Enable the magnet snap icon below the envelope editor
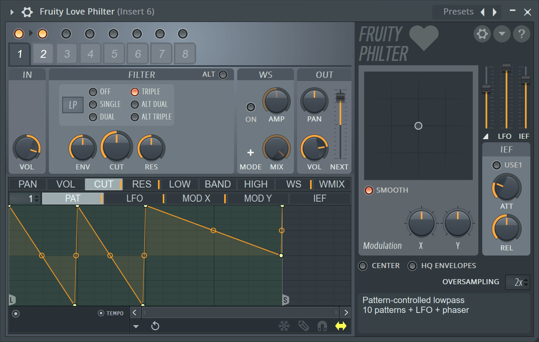 coord(322,326)
